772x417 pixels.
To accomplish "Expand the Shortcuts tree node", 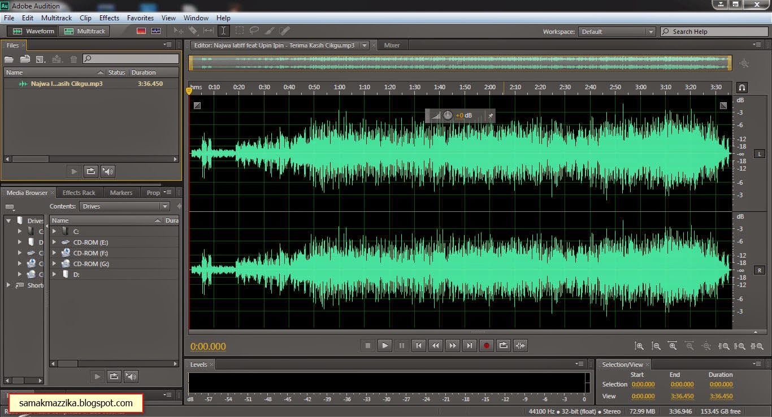I will point(8,285).
